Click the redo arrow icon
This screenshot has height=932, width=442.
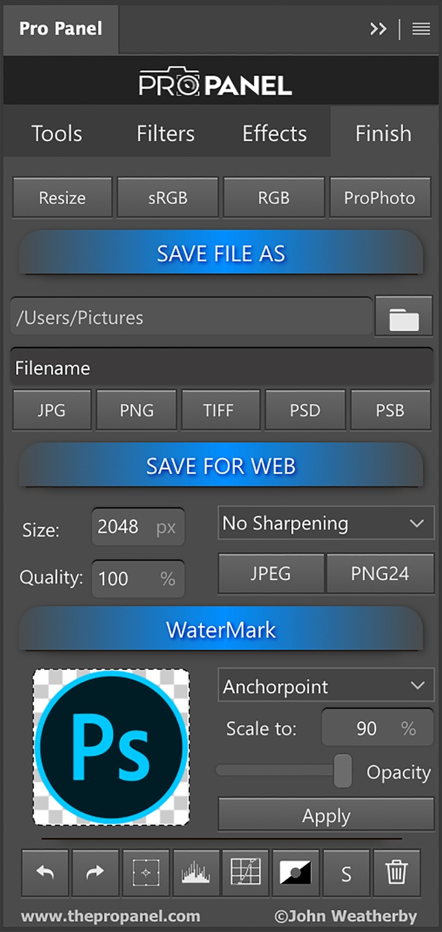coord(95,873)
